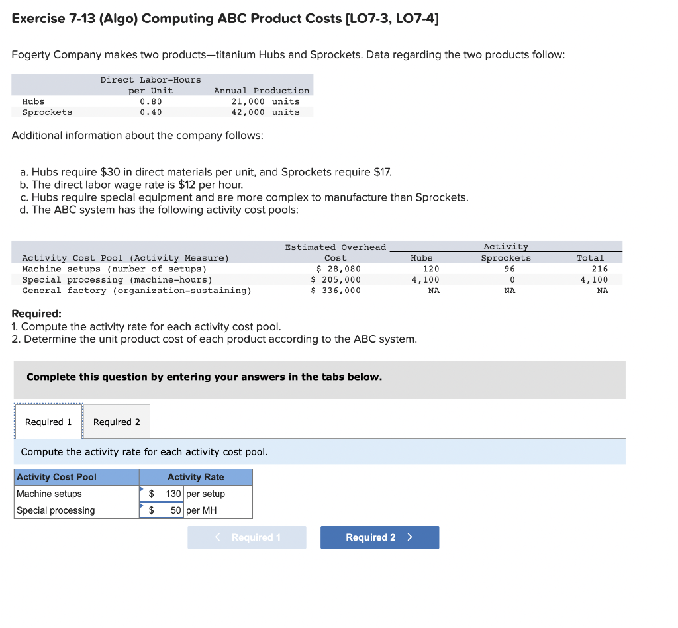Click the disabled Required 1 back button
678x628 pixels.
pos(246,537)
